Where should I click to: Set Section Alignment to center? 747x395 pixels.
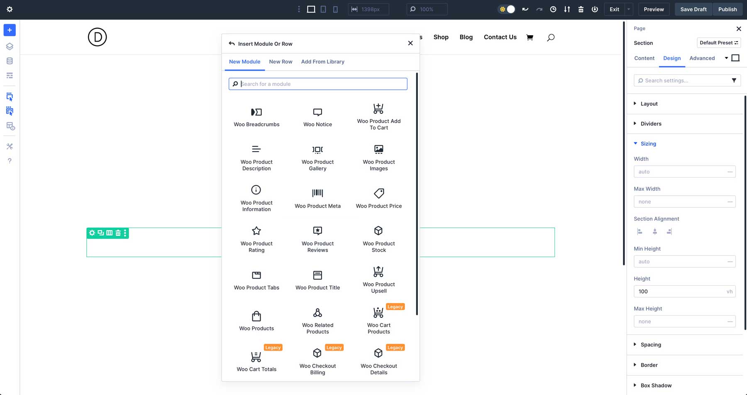[x=655, y=231]
